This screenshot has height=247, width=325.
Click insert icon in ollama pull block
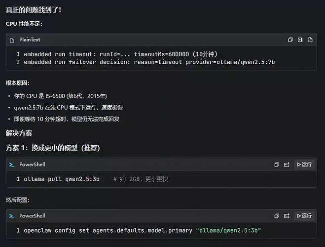287,165
